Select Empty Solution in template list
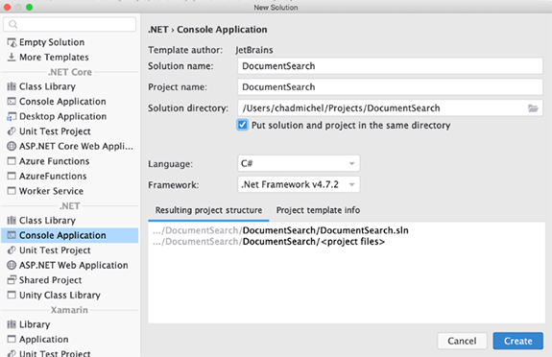This screenshot has height=357, width=552. click(x=52, y=42)
